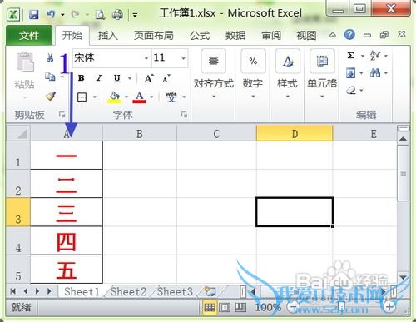Screen dimensions: 416x322
Task: Open the Customize Quick Access Toolbar arrow
Action: 135,15
